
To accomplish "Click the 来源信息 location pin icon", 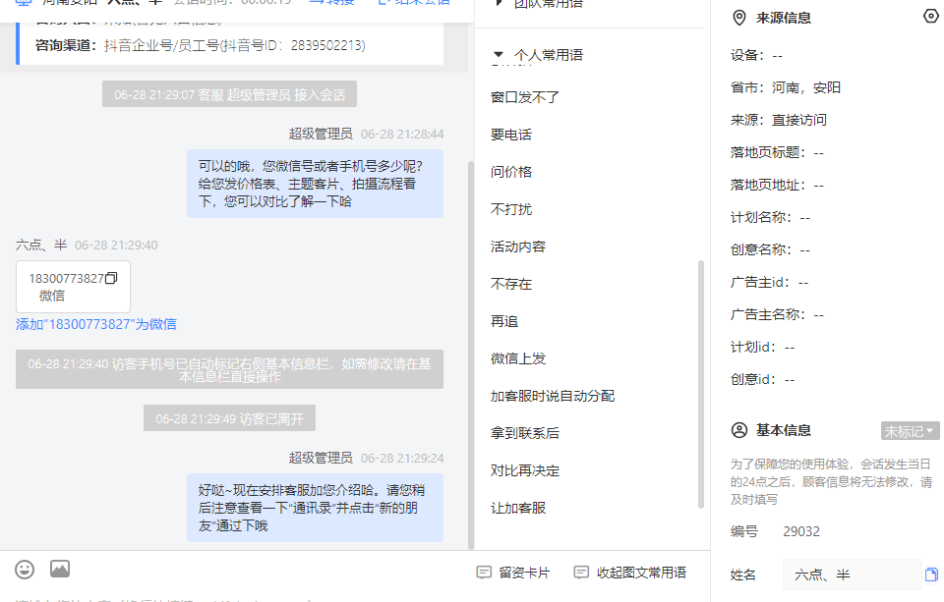I will 738,18.
